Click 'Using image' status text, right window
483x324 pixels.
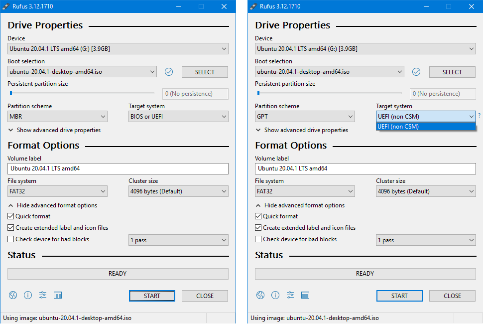[x=315, y=318]
